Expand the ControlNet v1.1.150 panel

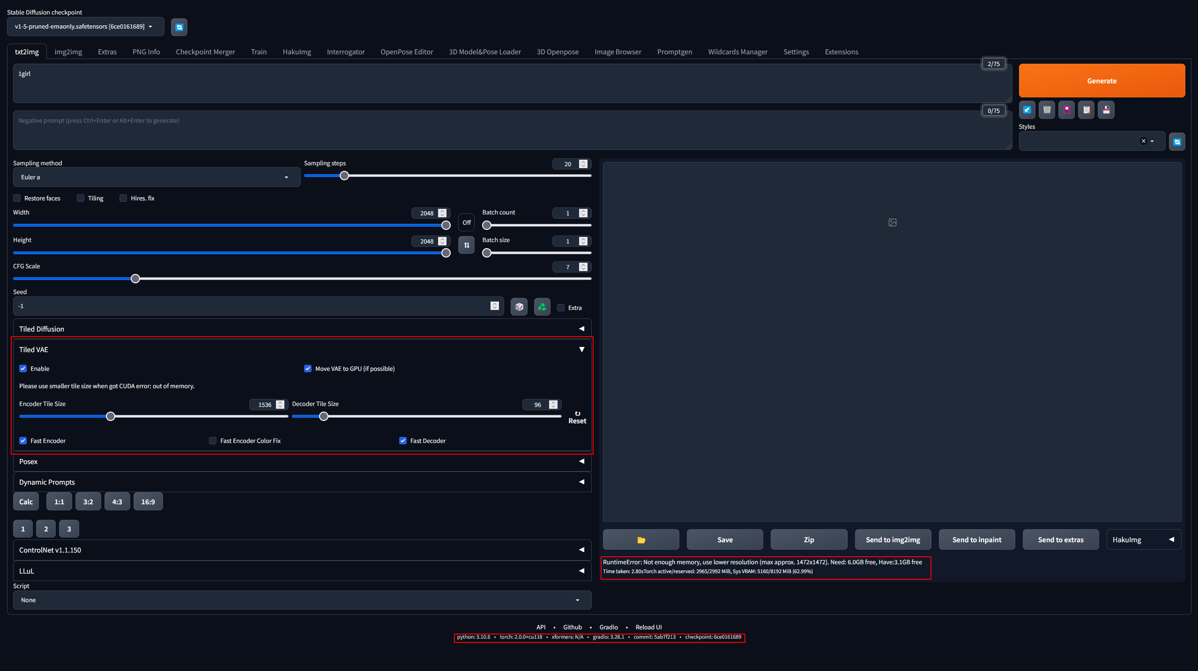(302, 550)
